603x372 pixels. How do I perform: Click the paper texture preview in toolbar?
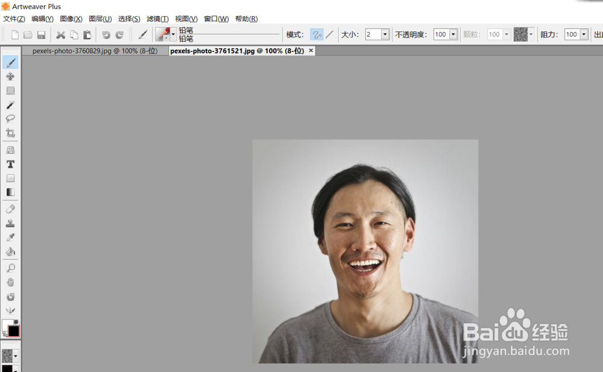[521, 34]
